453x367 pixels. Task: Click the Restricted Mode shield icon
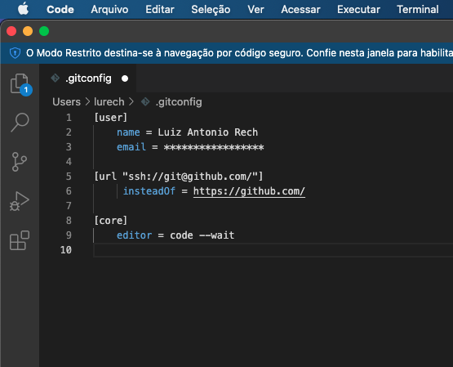15,53
